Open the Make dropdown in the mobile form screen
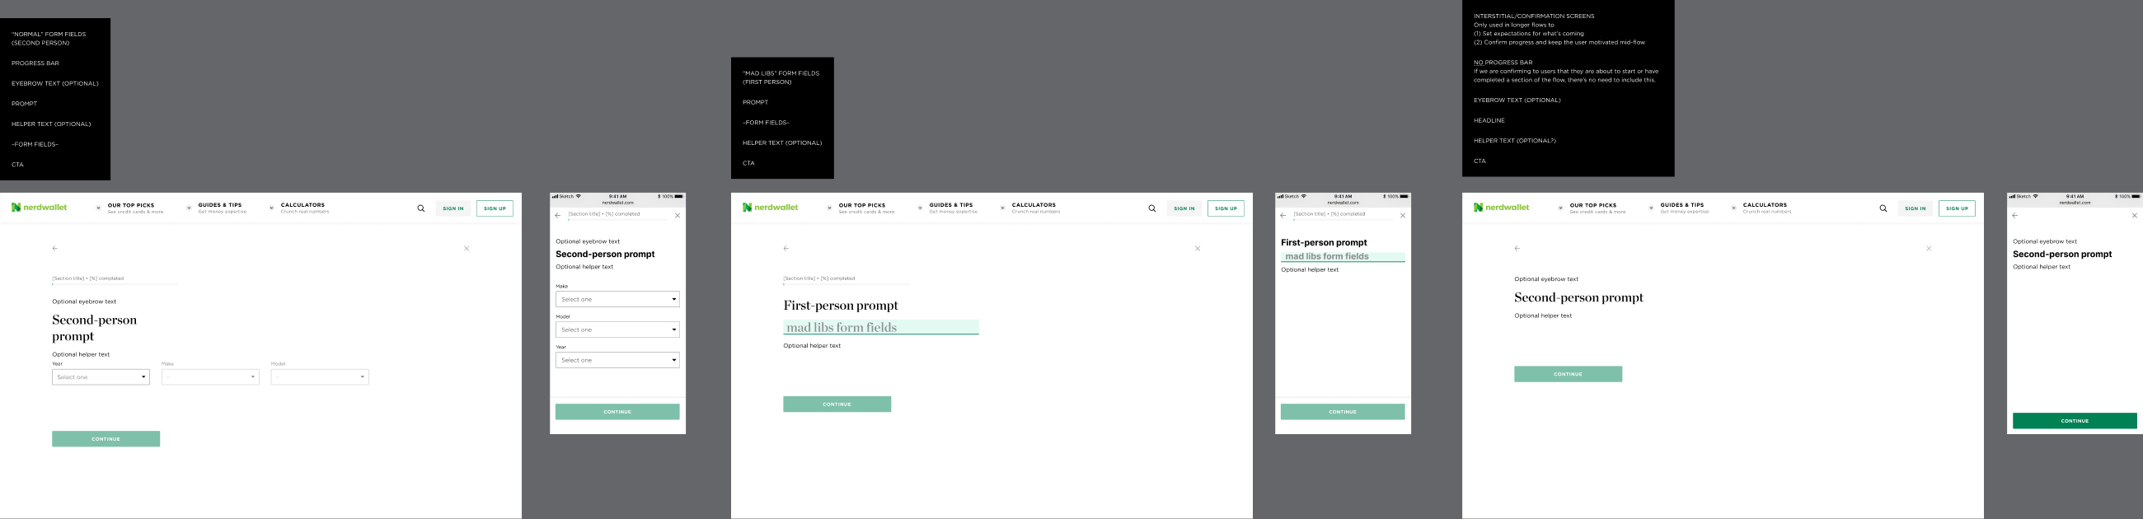This screenshot has width=2143, height=519. point(617,299)
